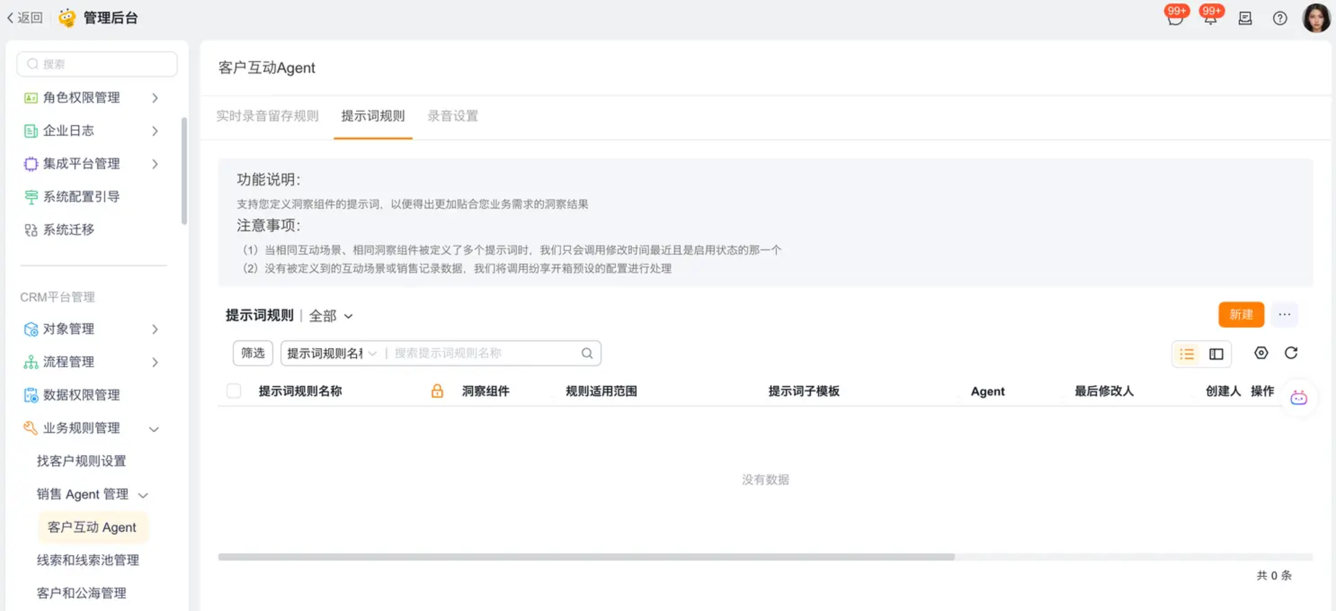
Task: Click the refresh icon above the table
Action: (x=1290, y=353)
